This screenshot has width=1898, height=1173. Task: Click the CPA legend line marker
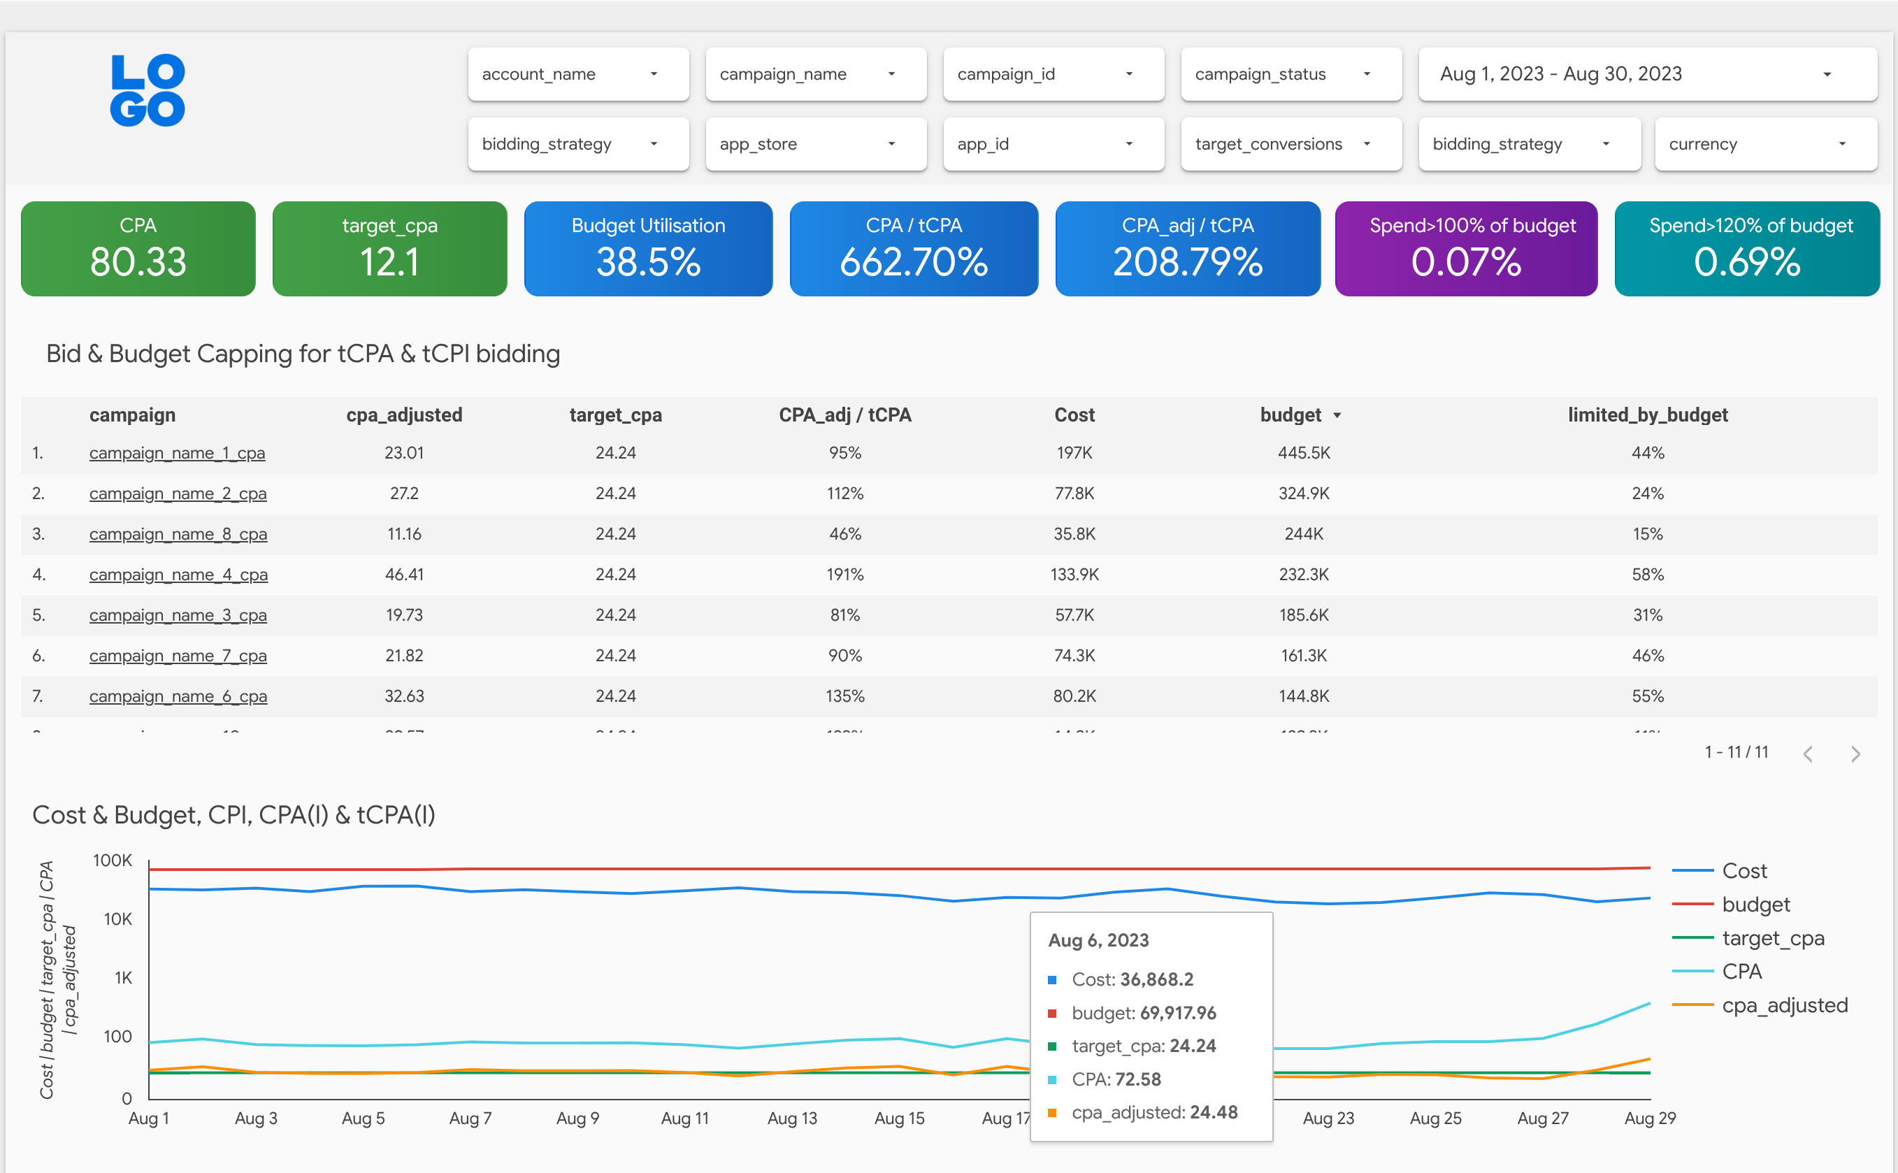(1692, 971)
